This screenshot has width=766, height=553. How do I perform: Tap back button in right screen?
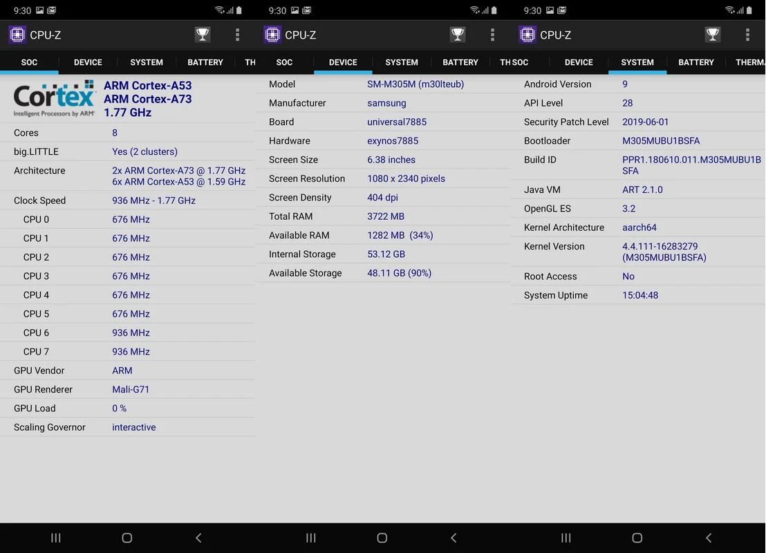pos(709,538)
